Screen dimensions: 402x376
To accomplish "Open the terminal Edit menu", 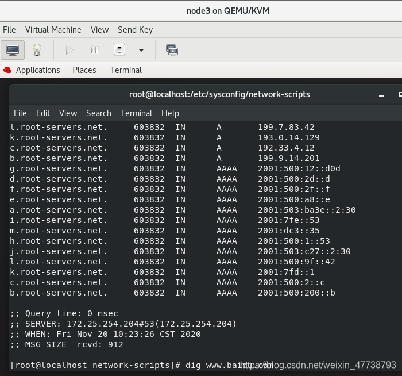I will click(x=43, y=113).
